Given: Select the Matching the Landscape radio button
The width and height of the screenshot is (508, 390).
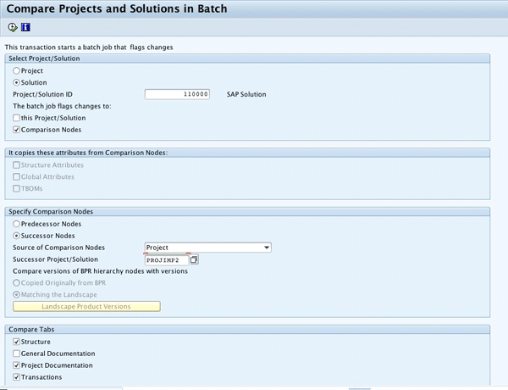Looking at the screenshot, I should click(17, 294).
